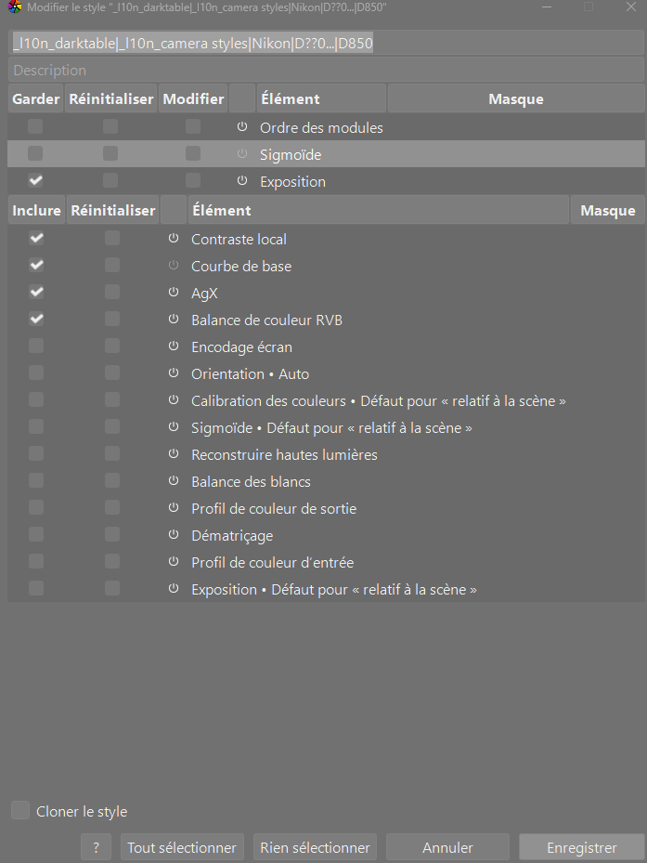Click power icon for Profil de couleur de sortie

pos(174,508)
